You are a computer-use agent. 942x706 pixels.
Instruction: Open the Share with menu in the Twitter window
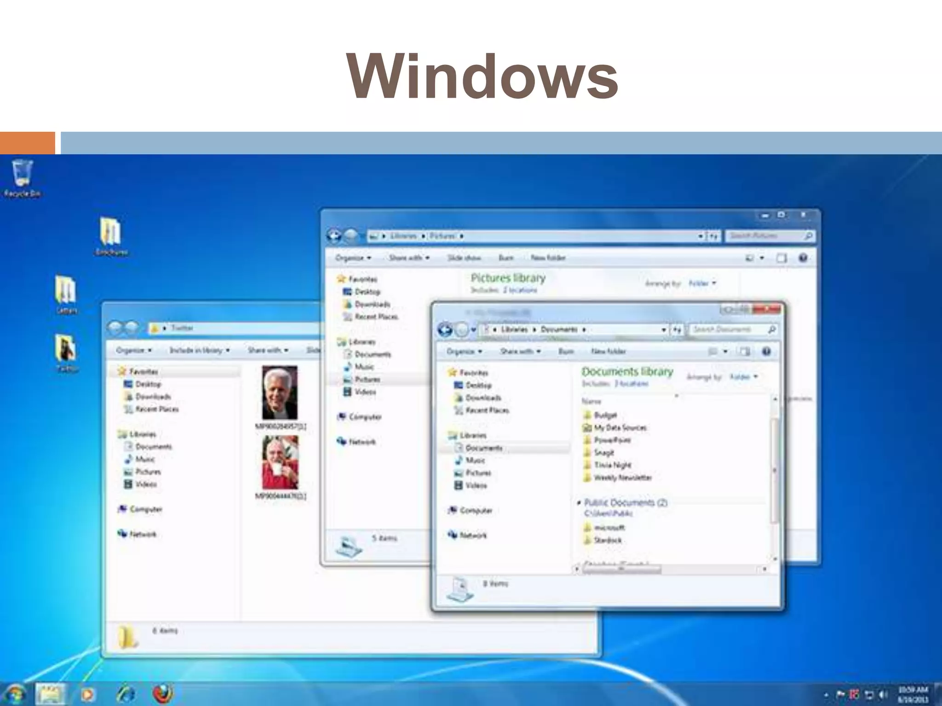click(268, 350)
